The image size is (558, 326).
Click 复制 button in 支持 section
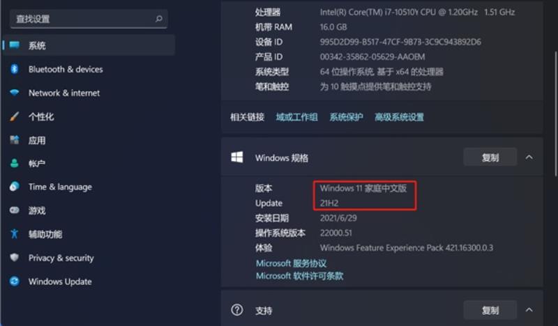click(x=490, y=310)
